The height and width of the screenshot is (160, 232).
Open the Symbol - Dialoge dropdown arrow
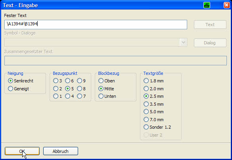click(183, 42)
